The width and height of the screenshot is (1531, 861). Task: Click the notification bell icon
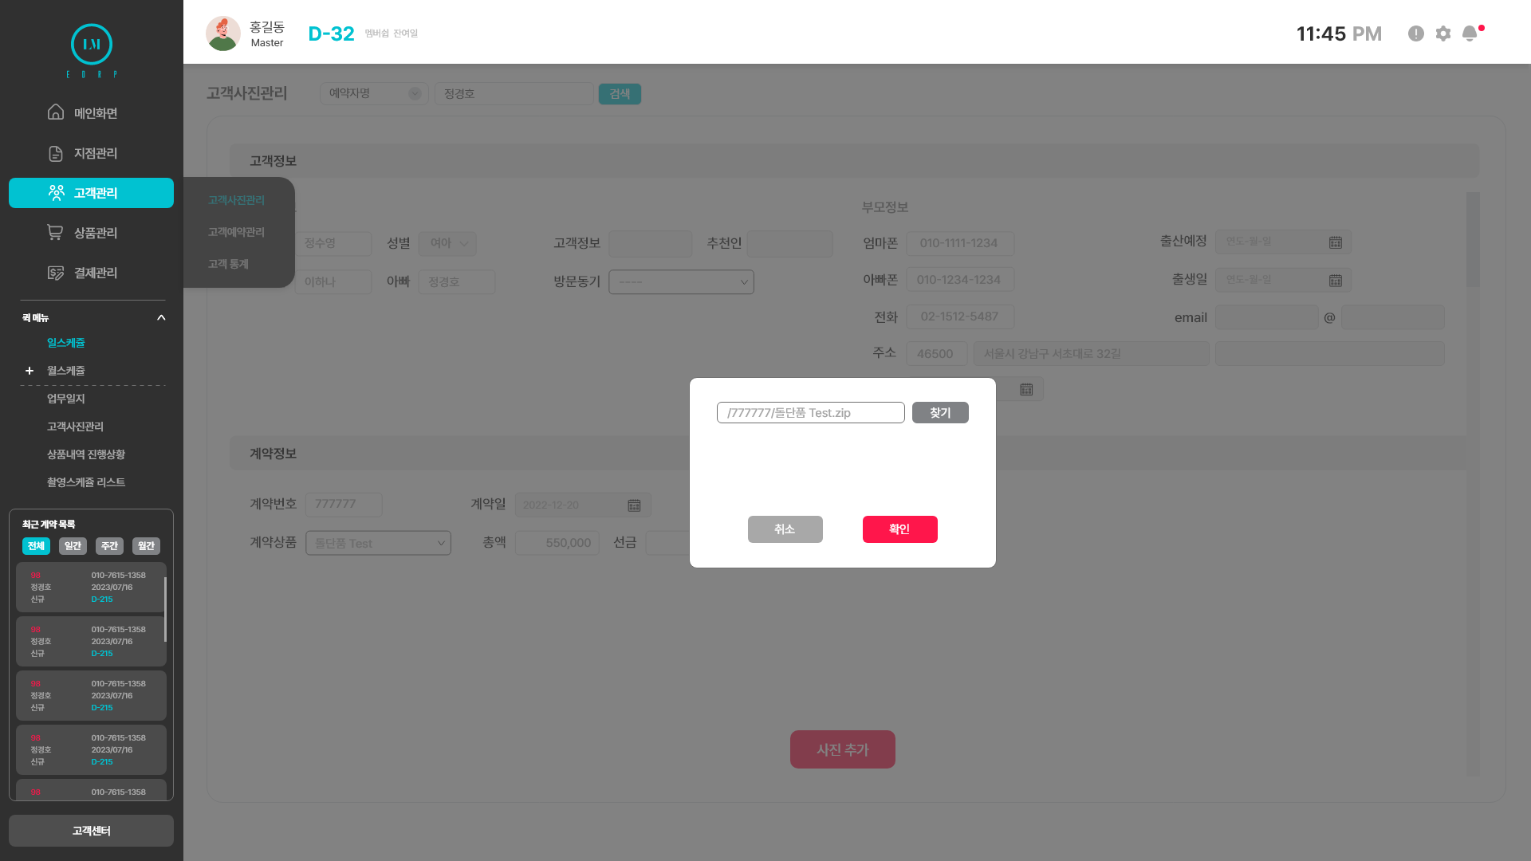pyautogui.click(x=1470, y=33)
